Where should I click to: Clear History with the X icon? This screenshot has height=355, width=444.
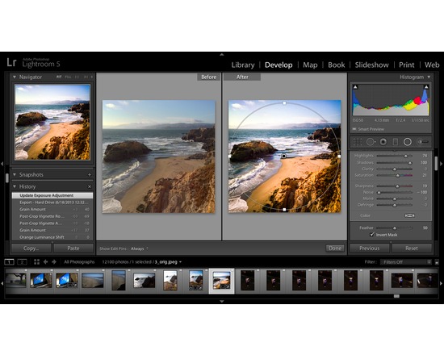coord(90,187)
